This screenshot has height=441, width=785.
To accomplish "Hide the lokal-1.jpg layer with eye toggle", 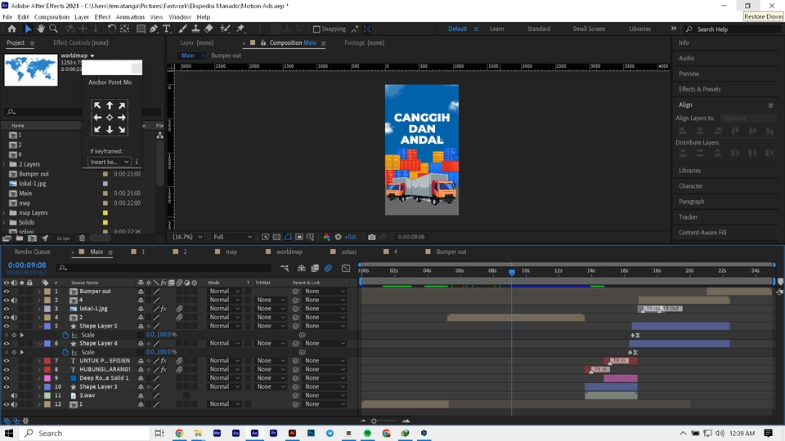I will click(7, 309).
